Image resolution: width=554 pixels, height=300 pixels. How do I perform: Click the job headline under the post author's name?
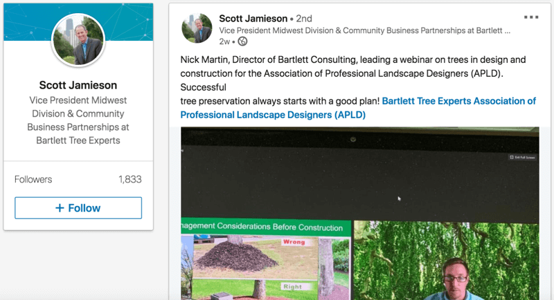click(364, 30)
